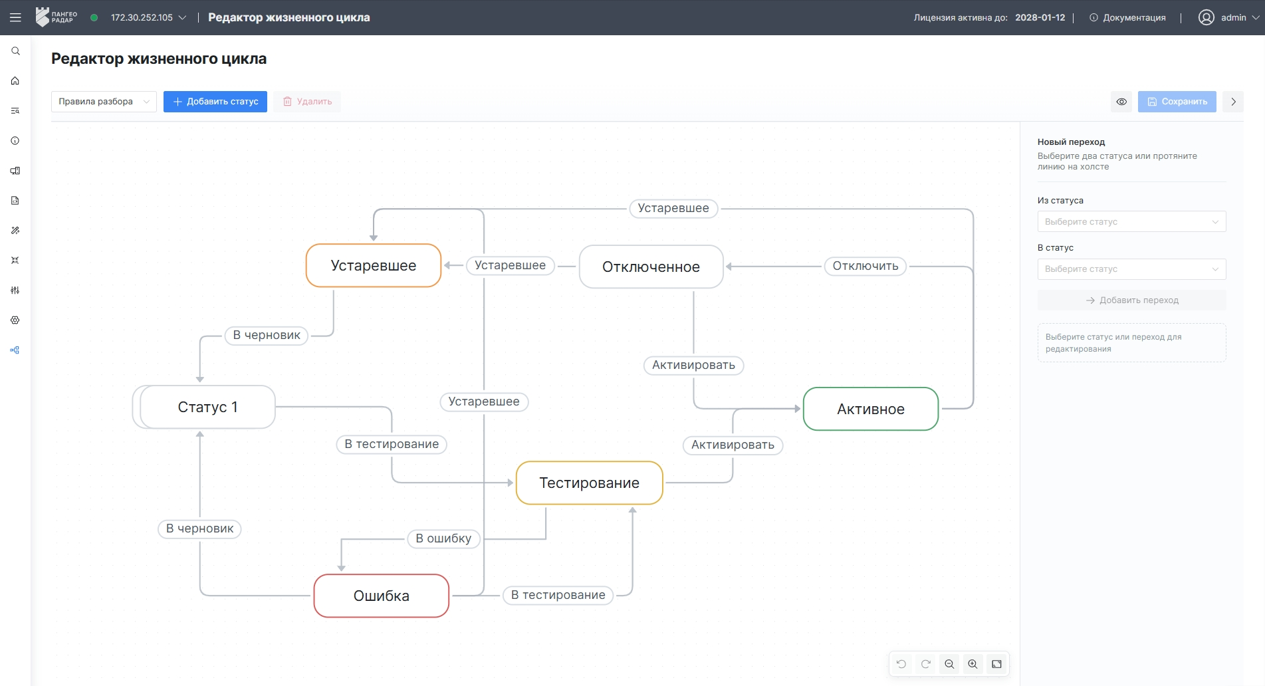This screenshot has height=686, width=1265.
Task: Click the undo icon on canvas toolbar
Action: pos(901,664)
